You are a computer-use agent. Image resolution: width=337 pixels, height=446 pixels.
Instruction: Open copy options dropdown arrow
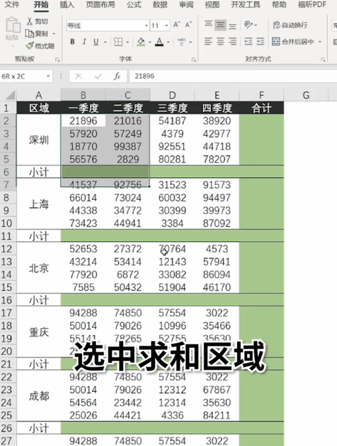tap(54, 34)
